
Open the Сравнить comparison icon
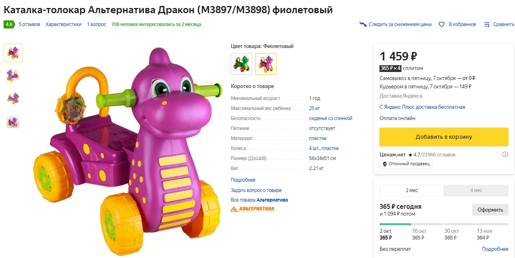pos(487,24)
